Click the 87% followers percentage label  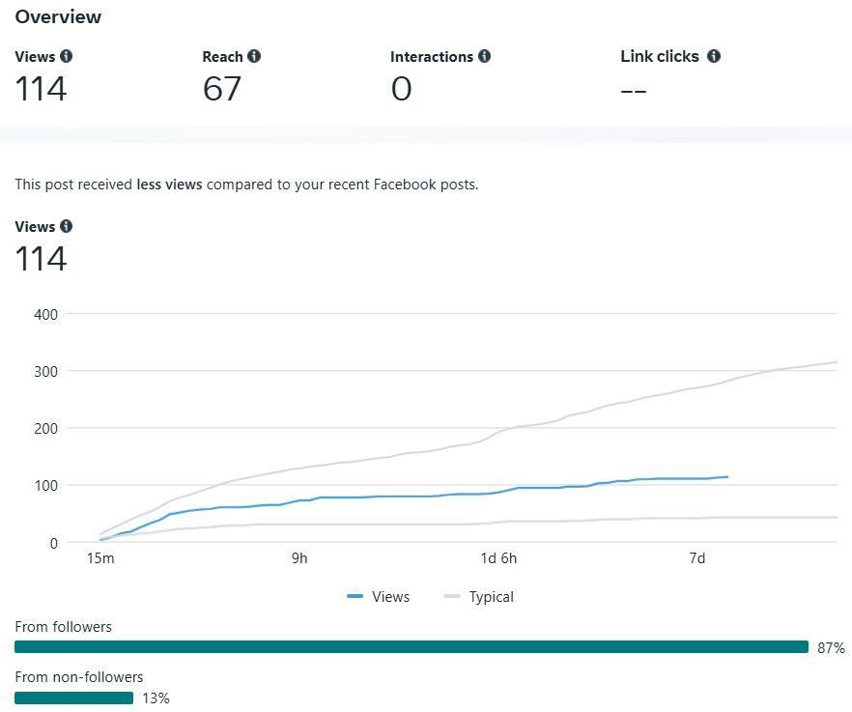pos(831,647)
